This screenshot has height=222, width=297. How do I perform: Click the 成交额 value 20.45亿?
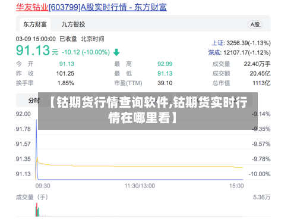[x=260, y=73]
